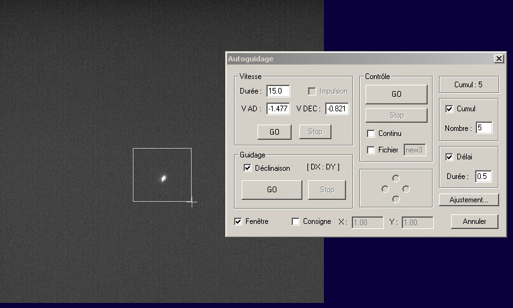Click Stop in the Guidage group
513x308 pixels.
327,190
